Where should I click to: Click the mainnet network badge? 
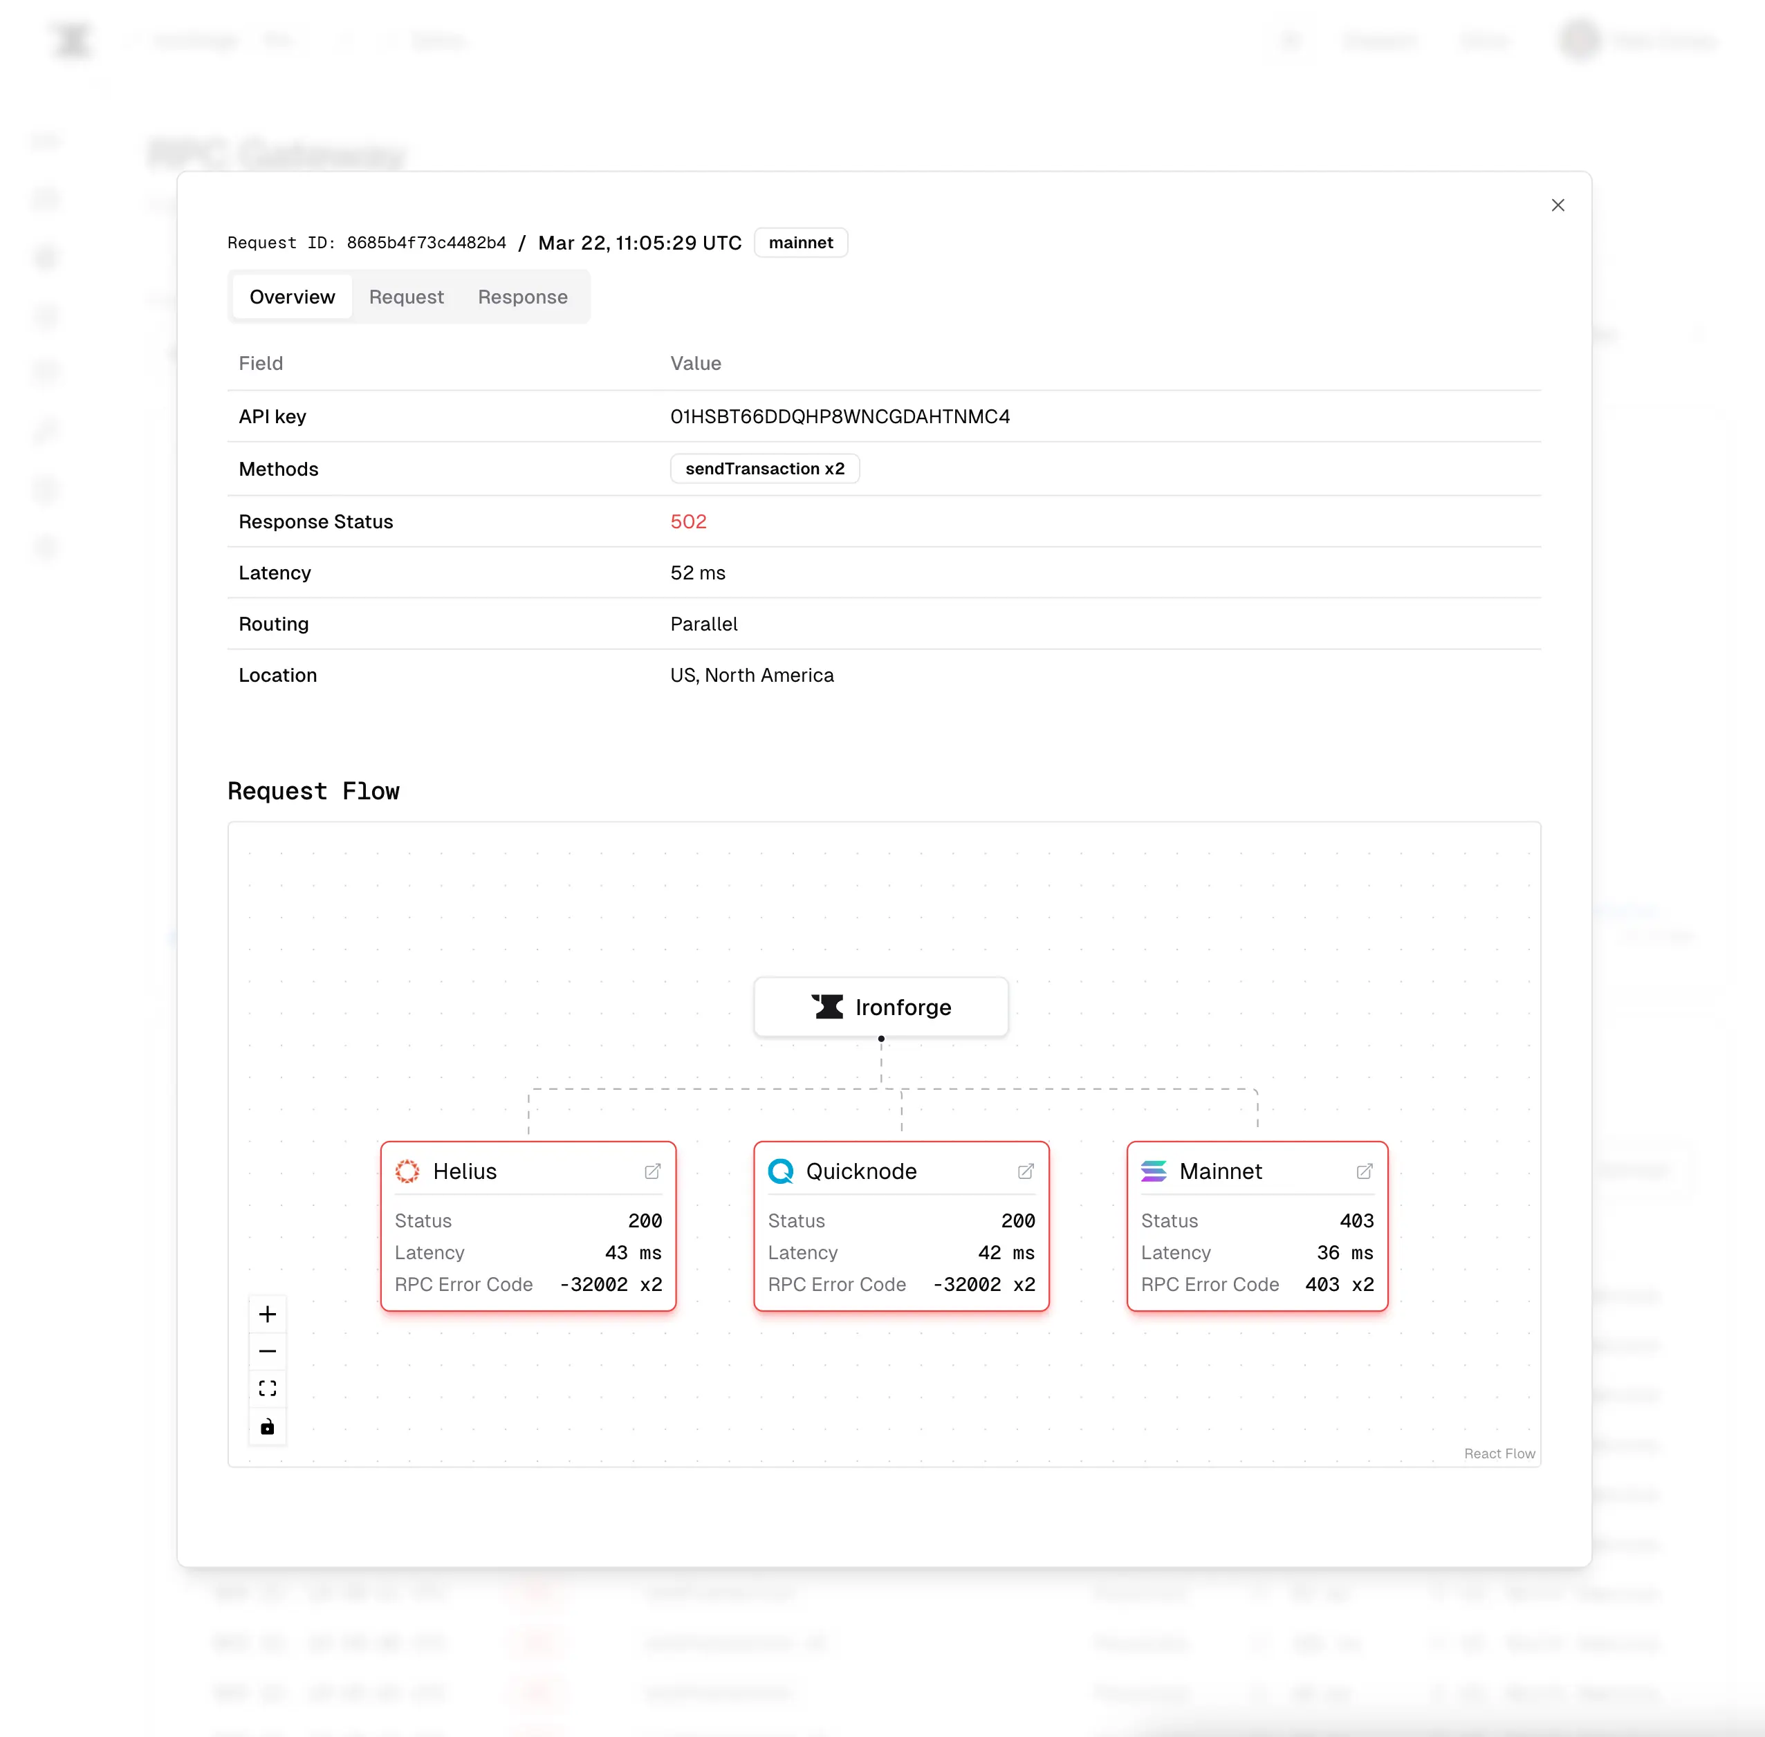(x=800, y=243)
